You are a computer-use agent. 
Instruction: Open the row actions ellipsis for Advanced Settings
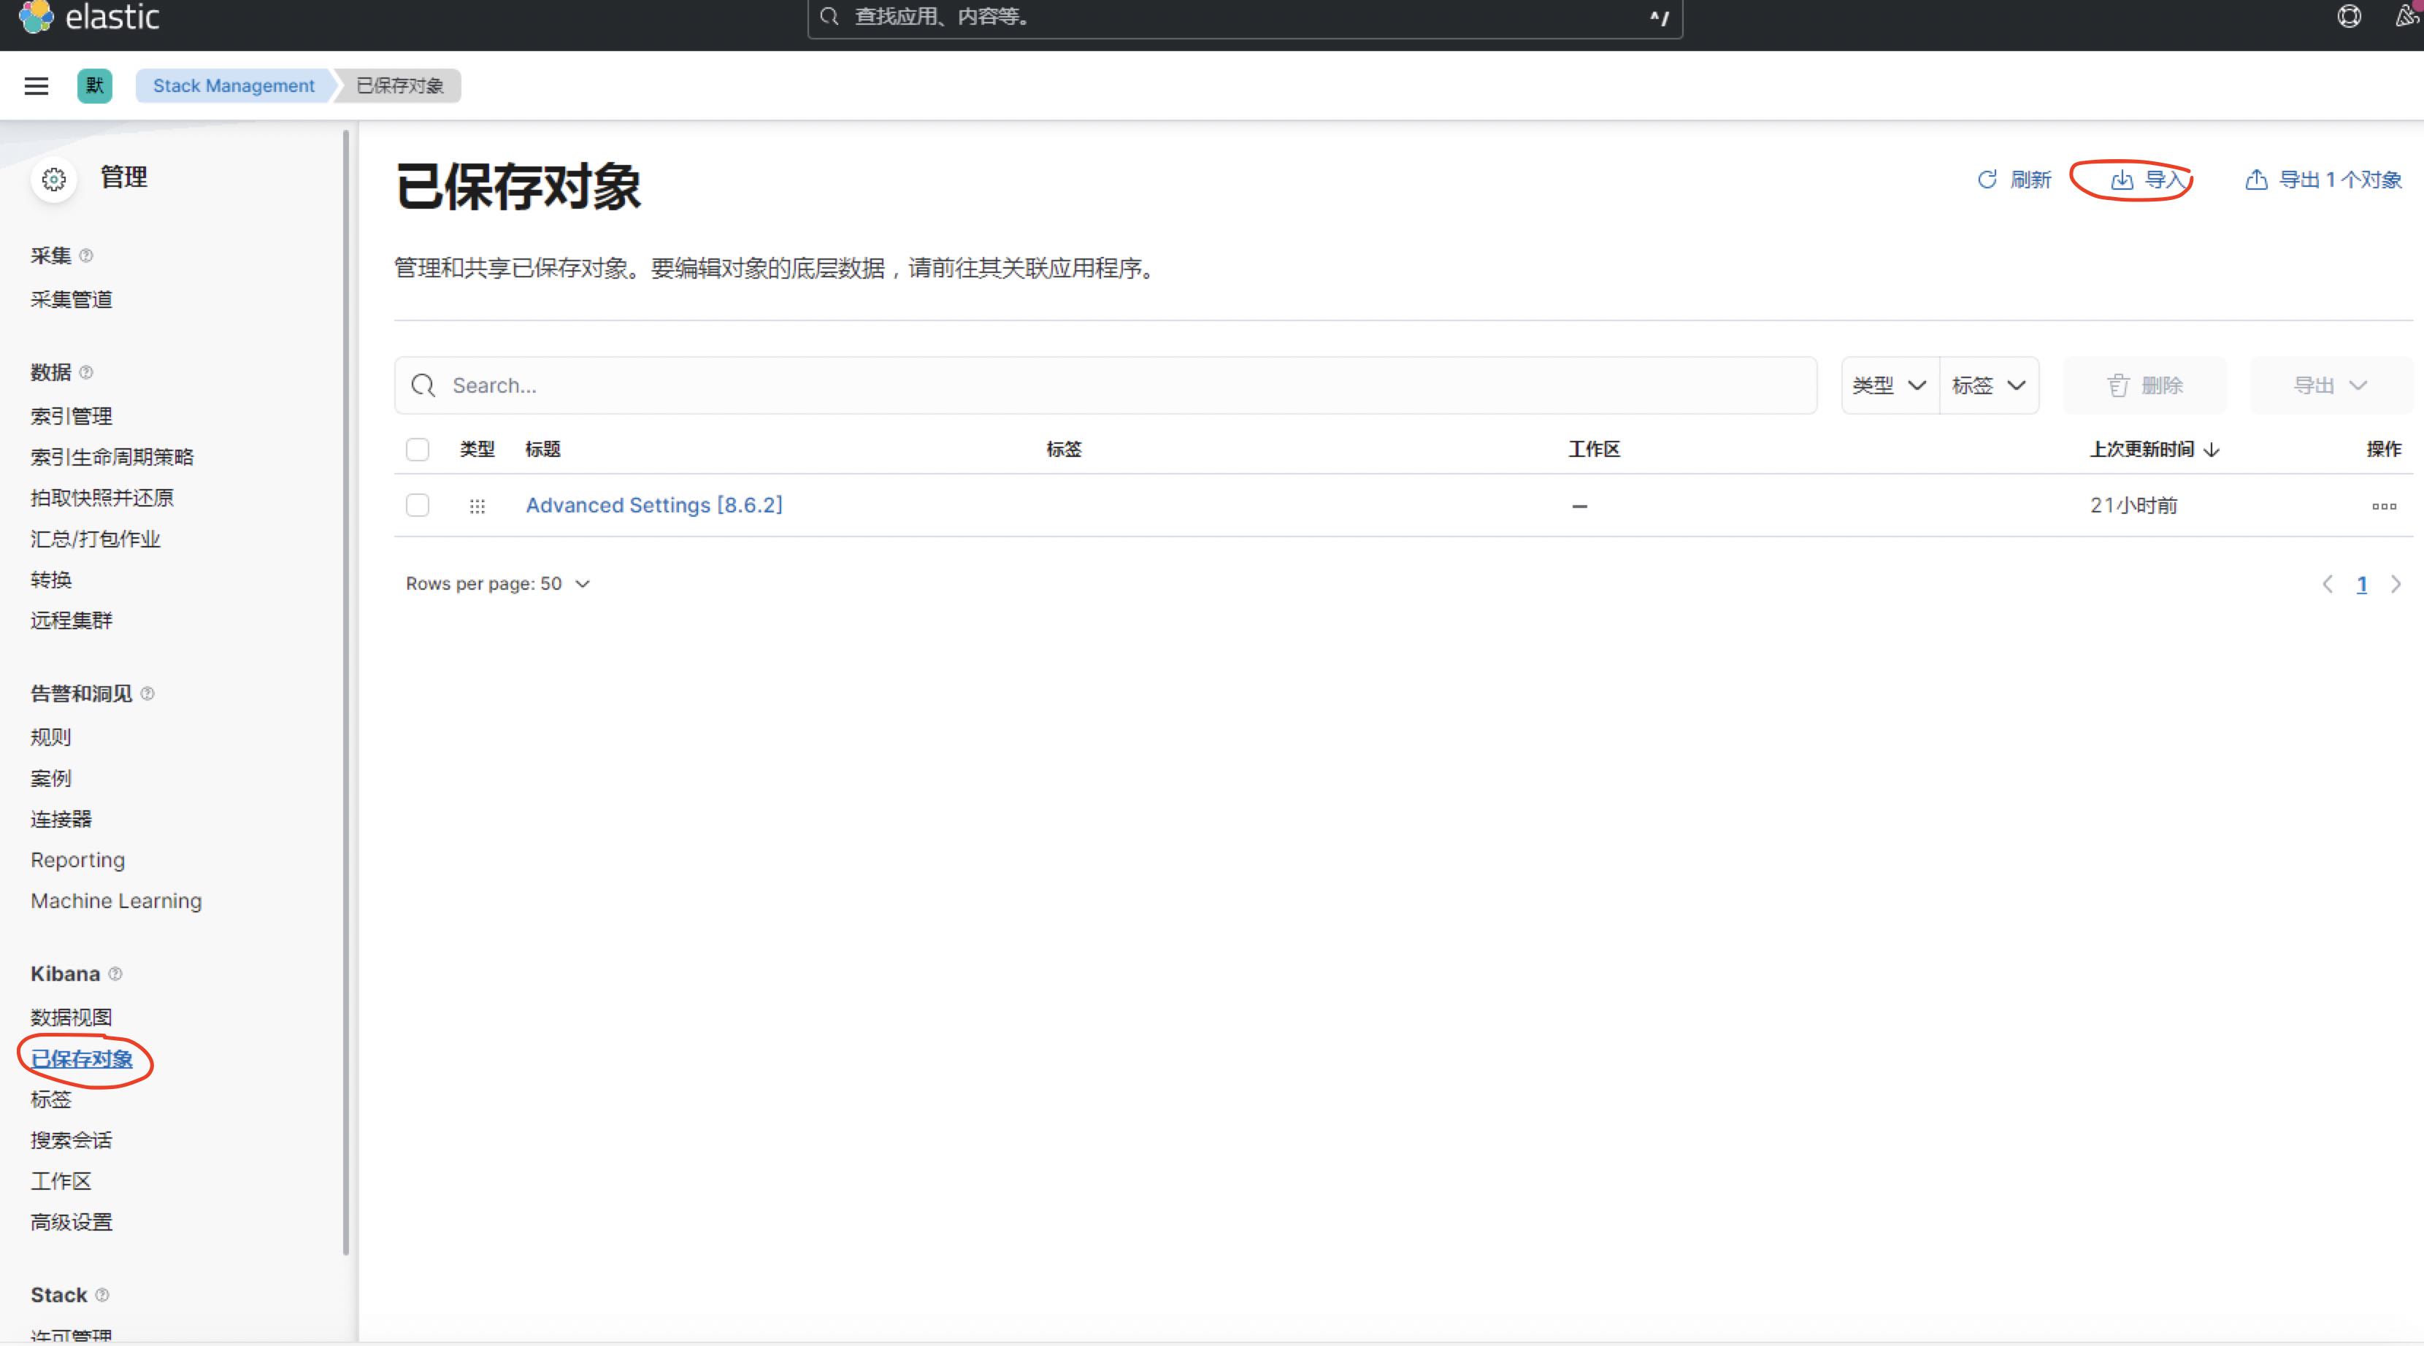click(2384, 506)
